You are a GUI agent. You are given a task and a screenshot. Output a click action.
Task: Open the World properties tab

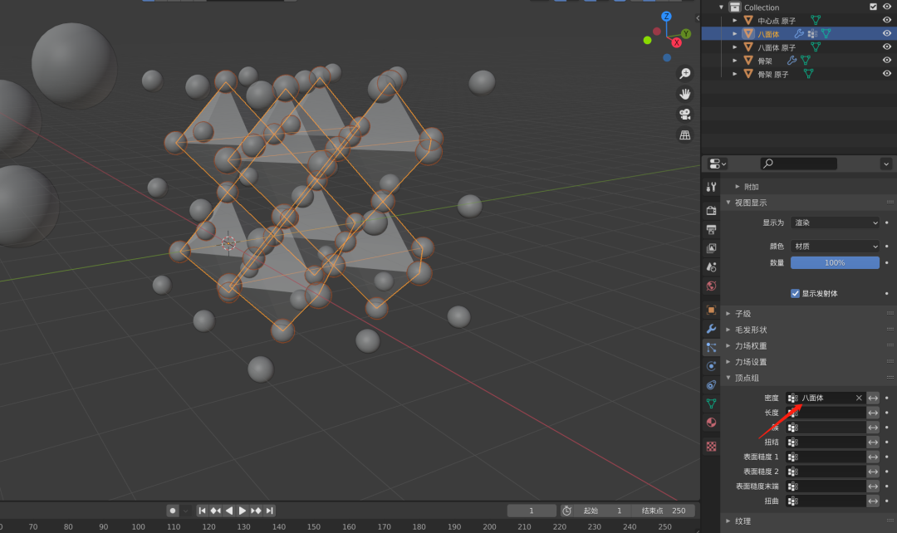pyautogui.click(x=711, y=286)
